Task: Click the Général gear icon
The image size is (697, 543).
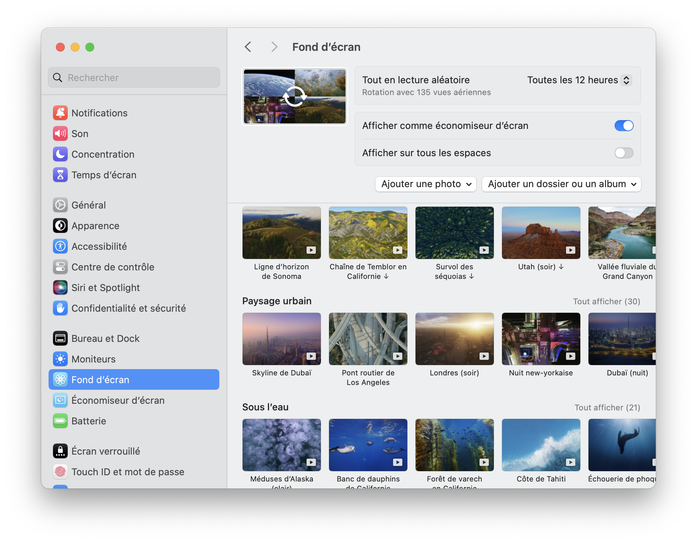Action: (x=60, y=205)
